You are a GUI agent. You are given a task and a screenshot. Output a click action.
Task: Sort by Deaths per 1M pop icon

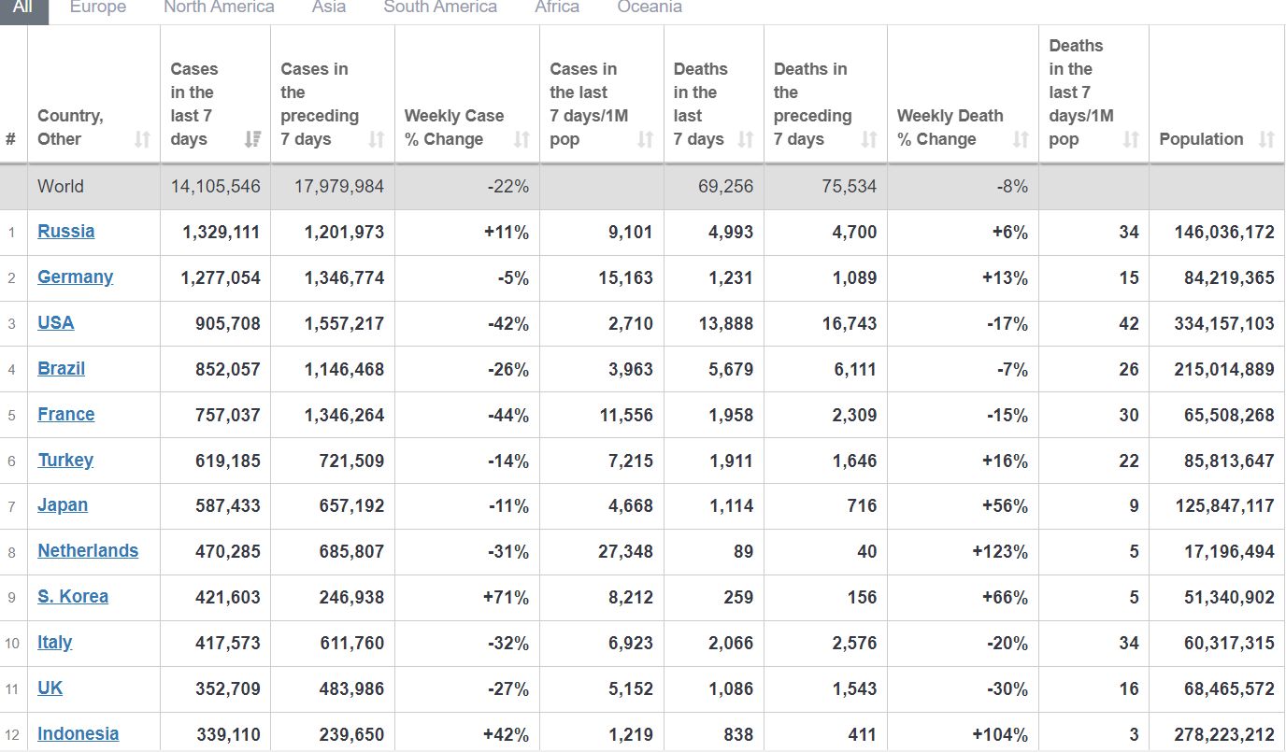point(1131,139)
